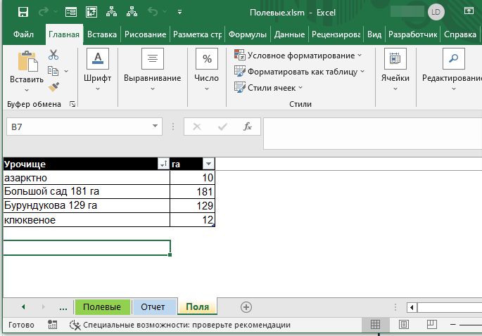Open Буфер обмена dialog launcher
Screen dimensions: 482x336
pos(72,105)
